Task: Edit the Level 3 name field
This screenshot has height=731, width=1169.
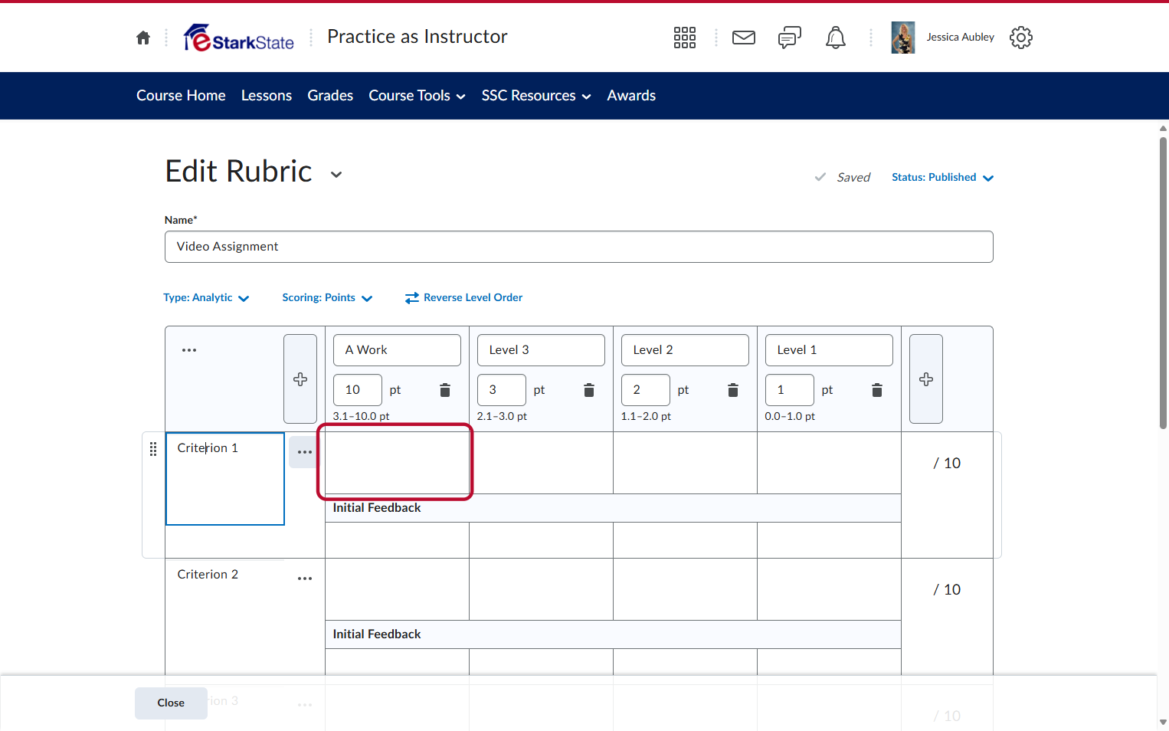Action: point(541,350)
